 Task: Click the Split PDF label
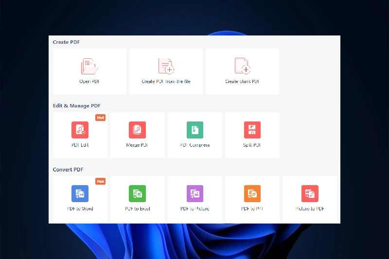[x=252, y=145]
